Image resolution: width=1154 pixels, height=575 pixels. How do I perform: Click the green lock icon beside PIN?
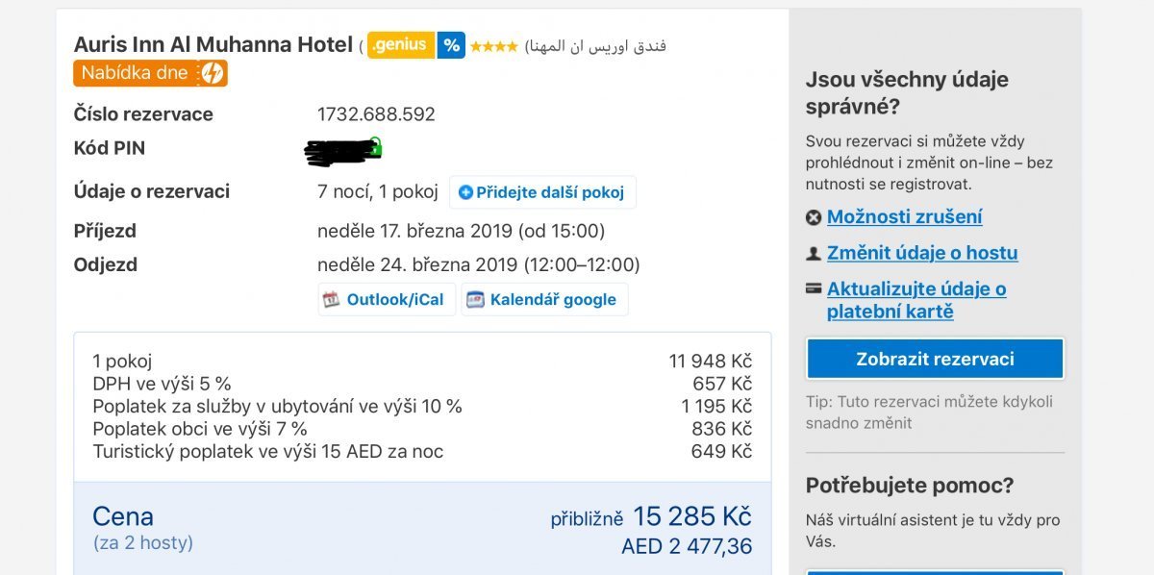coord(375,147)
